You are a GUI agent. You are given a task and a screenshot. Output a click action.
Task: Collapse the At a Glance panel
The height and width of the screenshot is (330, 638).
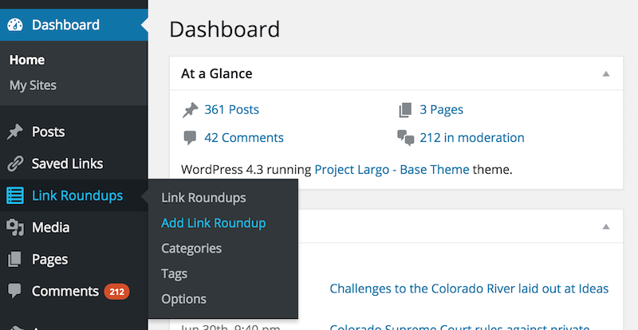(606, 73)
